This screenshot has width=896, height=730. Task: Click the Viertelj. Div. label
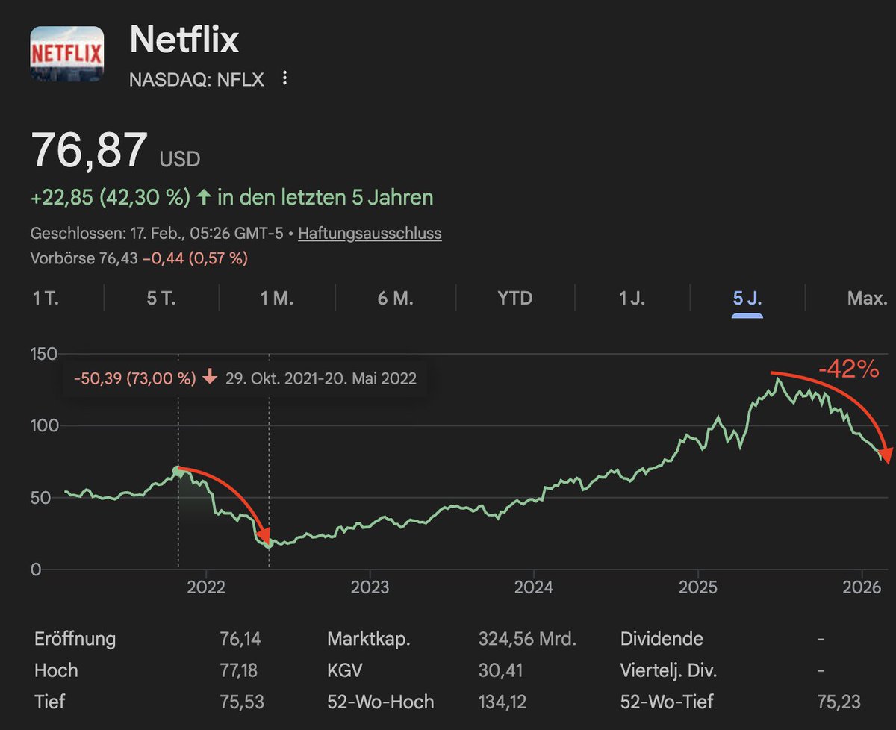(668, 670)
